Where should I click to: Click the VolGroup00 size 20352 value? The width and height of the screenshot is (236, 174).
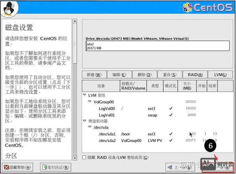pyautogui.click(x=191, y=102)
